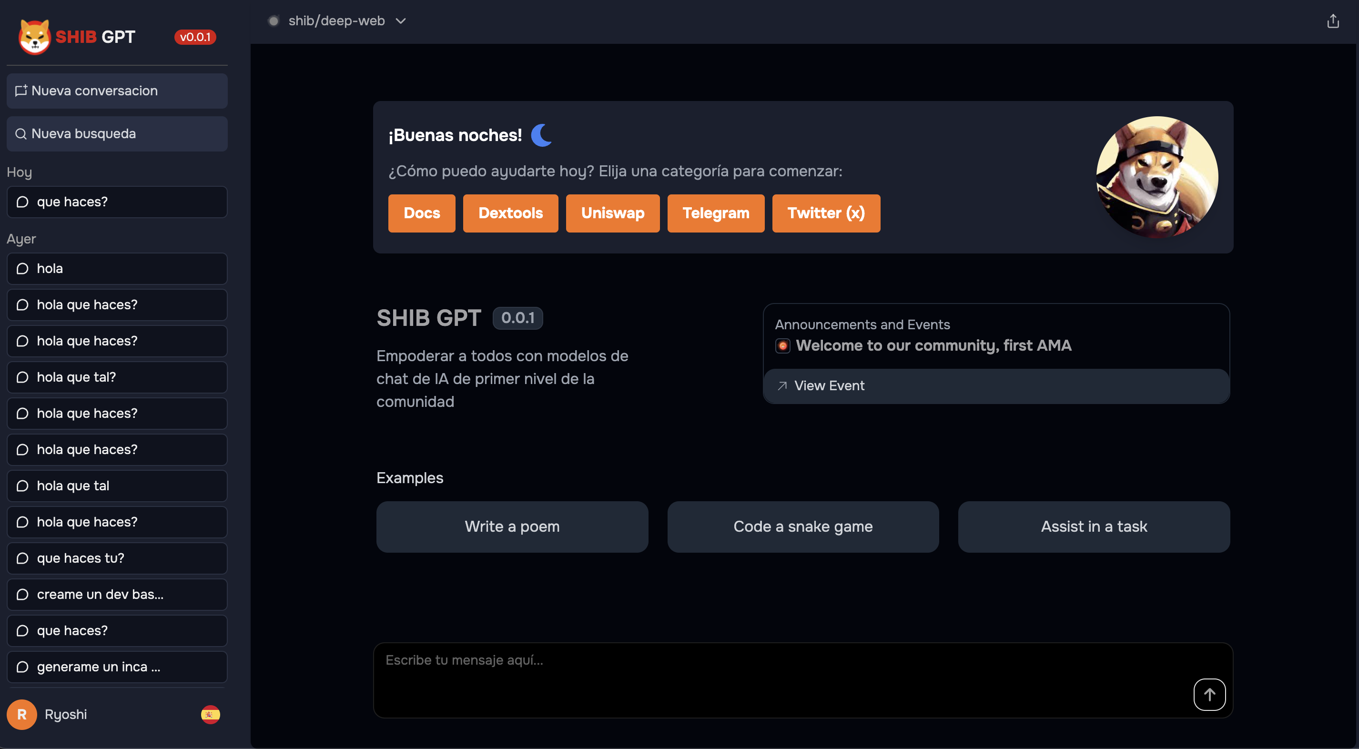
Task: Select the 'creame un dev bas...' chat
Action: (x=117, y=595)
